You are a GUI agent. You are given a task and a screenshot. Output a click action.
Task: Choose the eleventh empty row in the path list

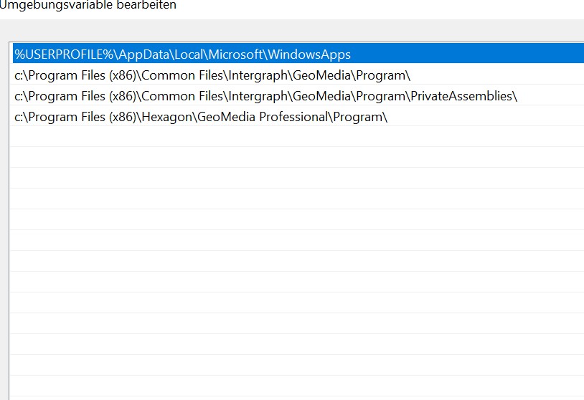pos(287,345)
